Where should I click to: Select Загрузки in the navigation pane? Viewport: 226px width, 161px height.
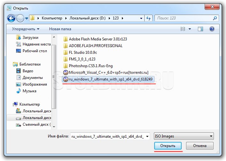tap(30, 38)
